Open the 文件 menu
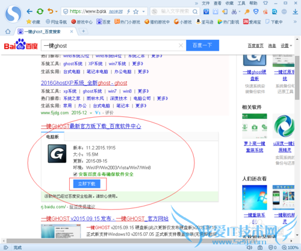This screenshot has width=301, height=251. pos(205,3)
